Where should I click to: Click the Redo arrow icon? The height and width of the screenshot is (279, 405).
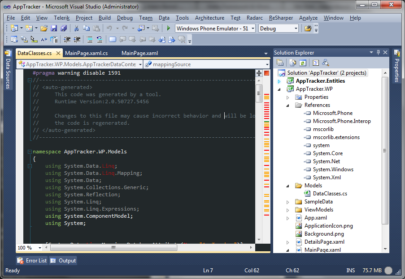(125, 28)
